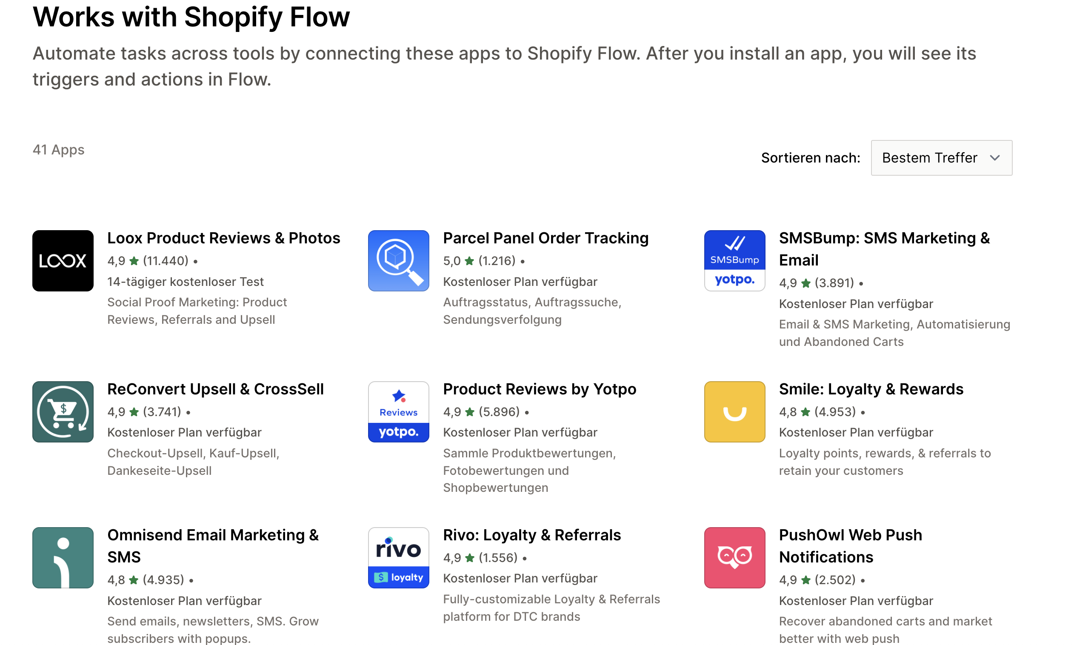
Task: Open Loox Product Reviews & Photos link
Action: 223,238
